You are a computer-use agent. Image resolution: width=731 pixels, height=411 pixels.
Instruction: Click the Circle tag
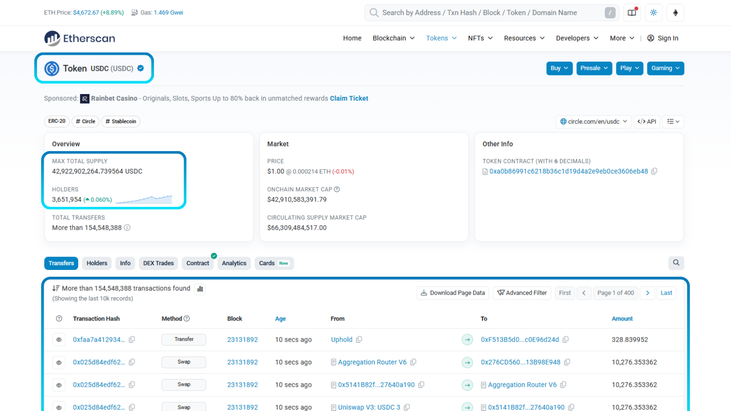coord(85,121)
